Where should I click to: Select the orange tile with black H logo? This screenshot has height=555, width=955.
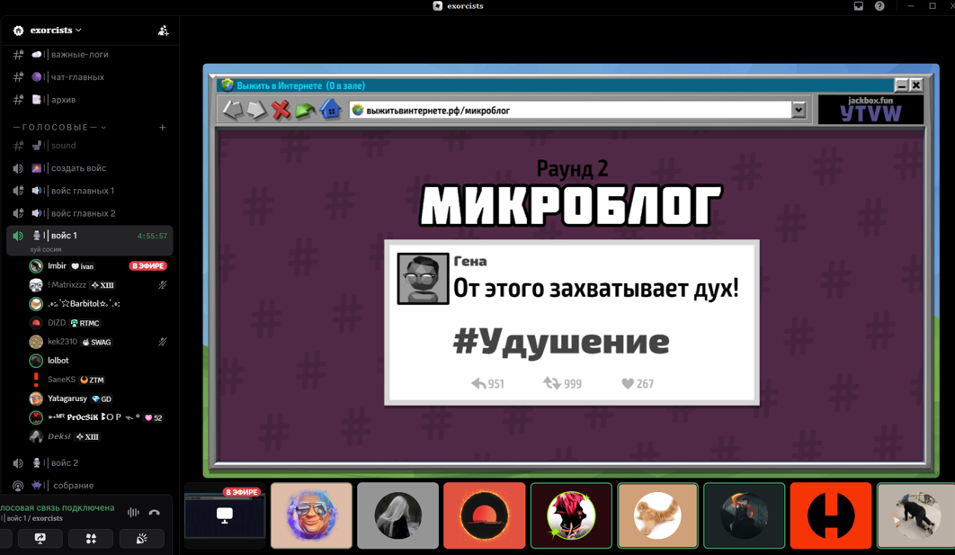831,515
